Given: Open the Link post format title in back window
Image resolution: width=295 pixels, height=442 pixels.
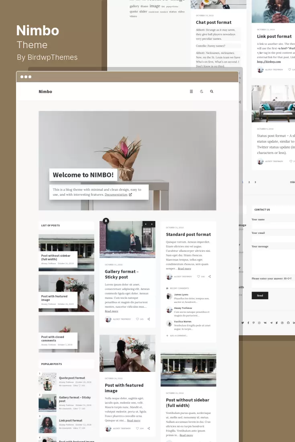Looking at the screenshot, I should [274, 36].
